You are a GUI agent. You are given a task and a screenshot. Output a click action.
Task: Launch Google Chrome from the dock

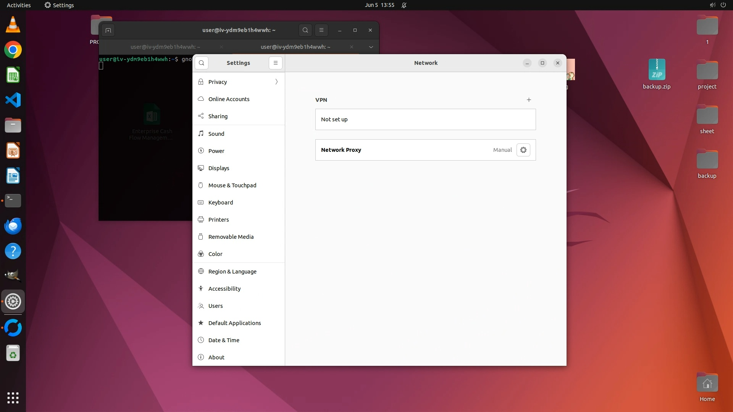pyautogui.click(x=13, y=50)
